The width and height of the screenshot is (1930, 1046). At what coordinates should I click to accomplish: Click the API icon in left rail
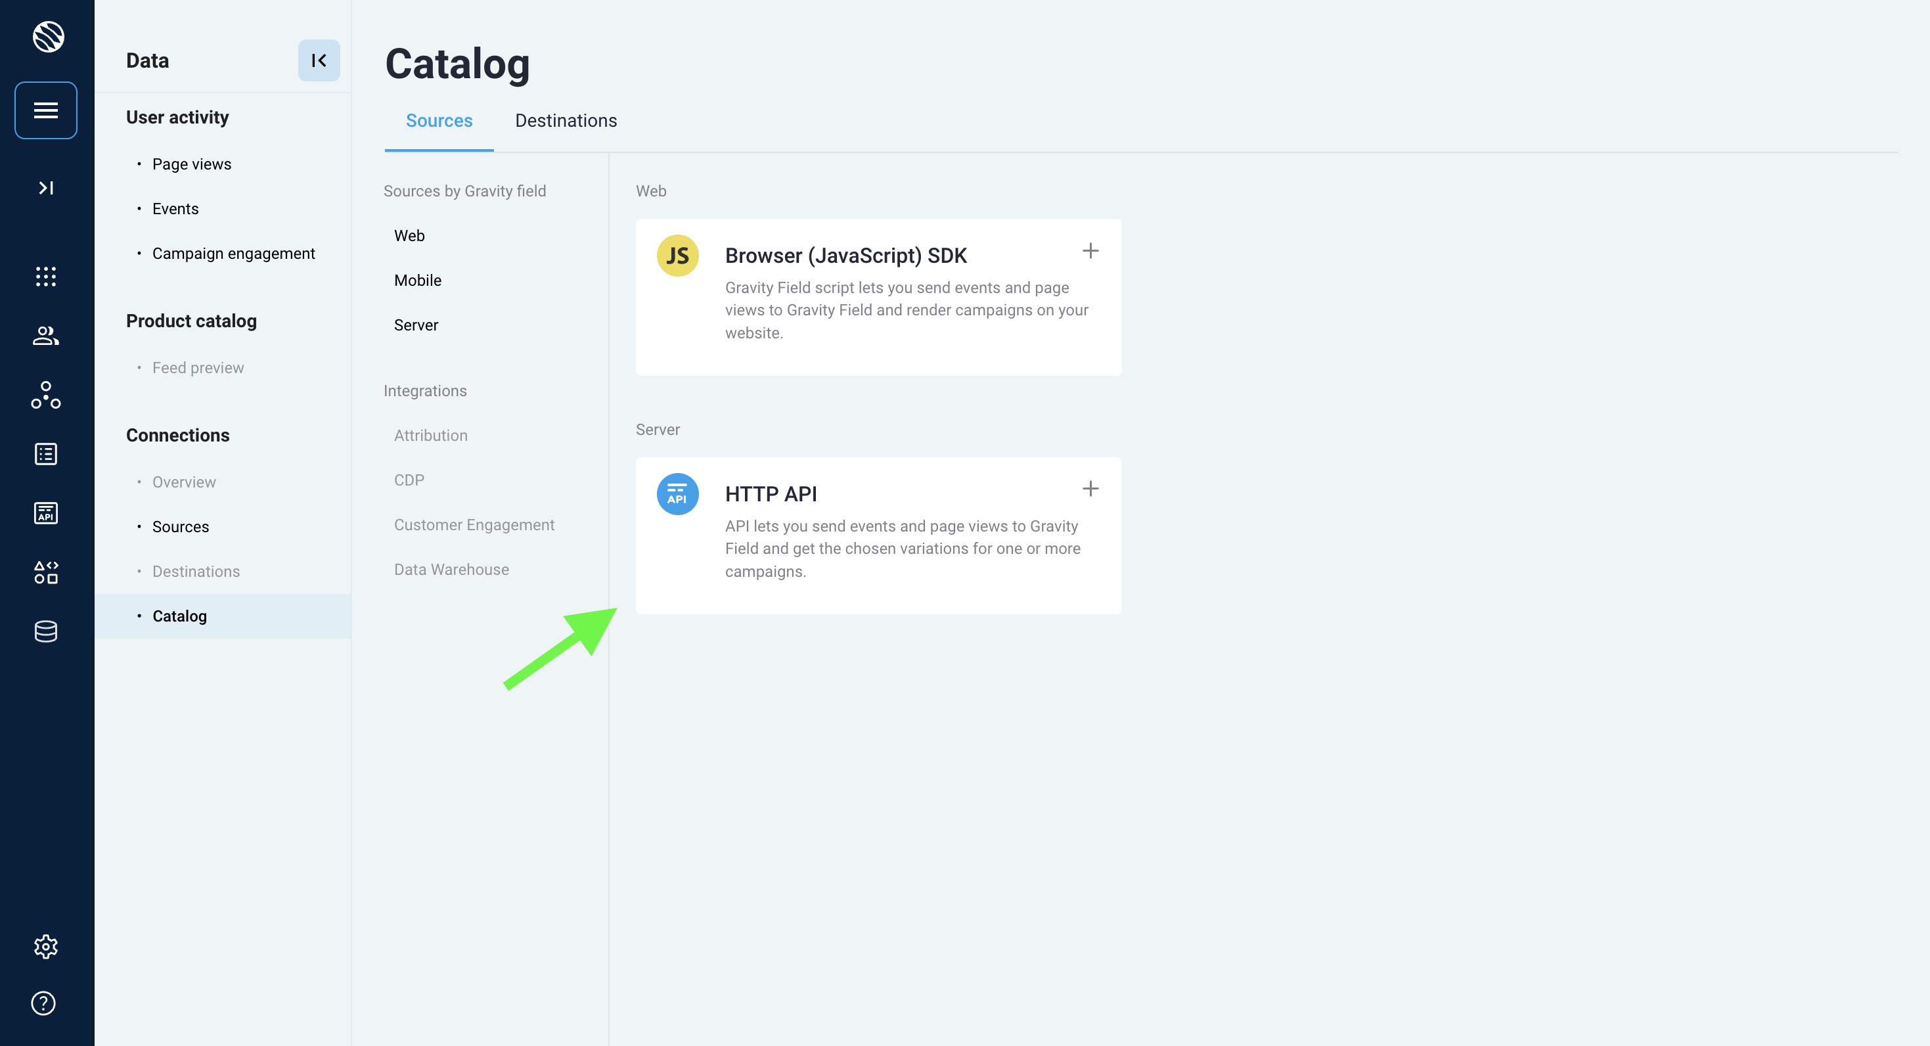coord(46,513)
